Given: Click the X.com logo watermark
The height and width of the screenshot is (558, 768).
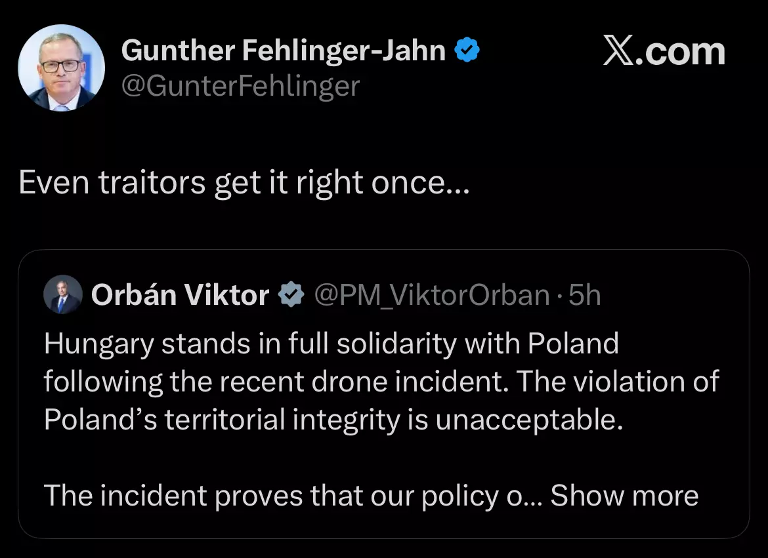Looking at the screenshot, I should click(x=664, y=51).
